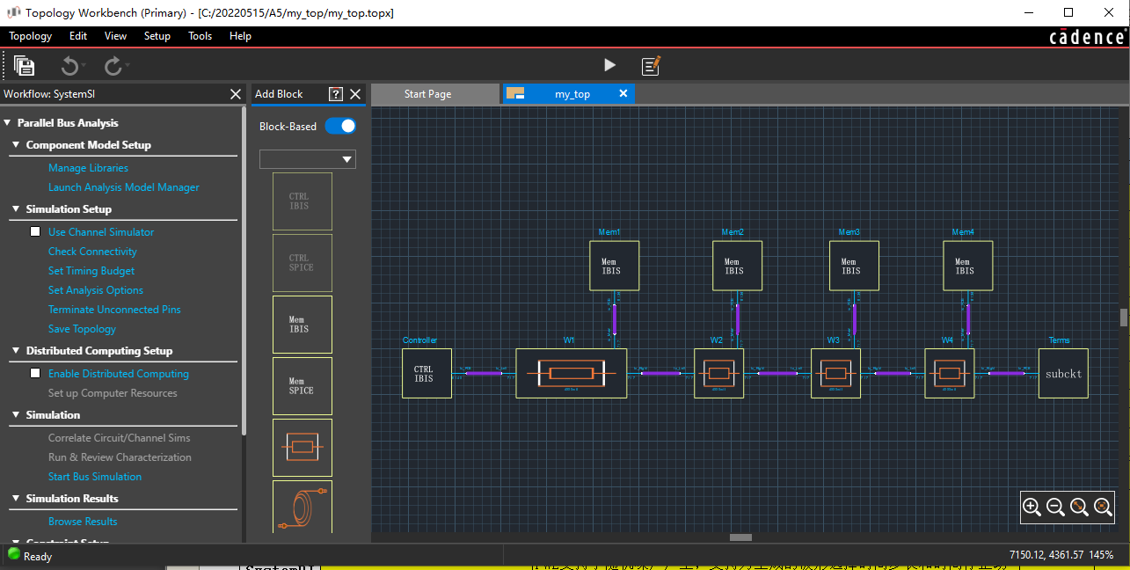Select the Mem3 IBIS block
Viewport: 1130px width, 570px height.
(854, 266)
